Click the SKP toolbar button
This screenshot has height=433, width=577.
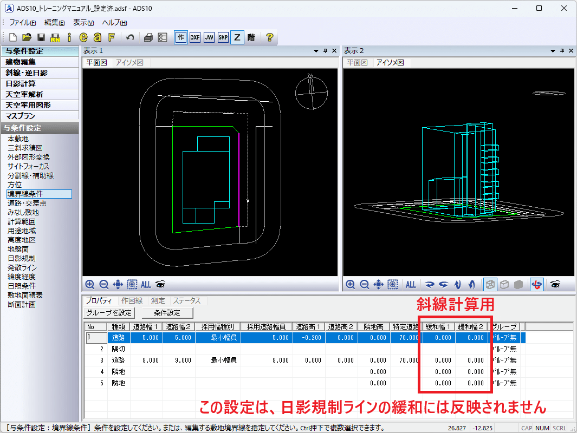click(223, 37)
